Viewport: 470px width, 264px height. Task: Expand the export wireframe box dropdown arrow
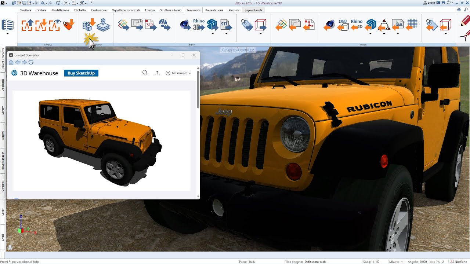(260, 34)
